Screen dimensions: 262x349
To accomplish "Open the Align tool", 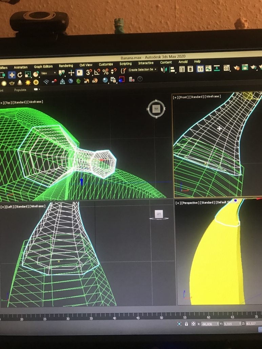I will click(x=172, y=69).
